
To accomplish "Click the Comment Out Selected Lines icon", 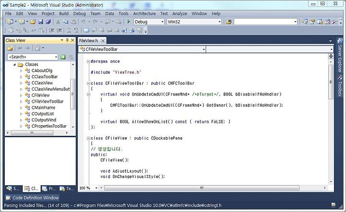I will (69, 30).
